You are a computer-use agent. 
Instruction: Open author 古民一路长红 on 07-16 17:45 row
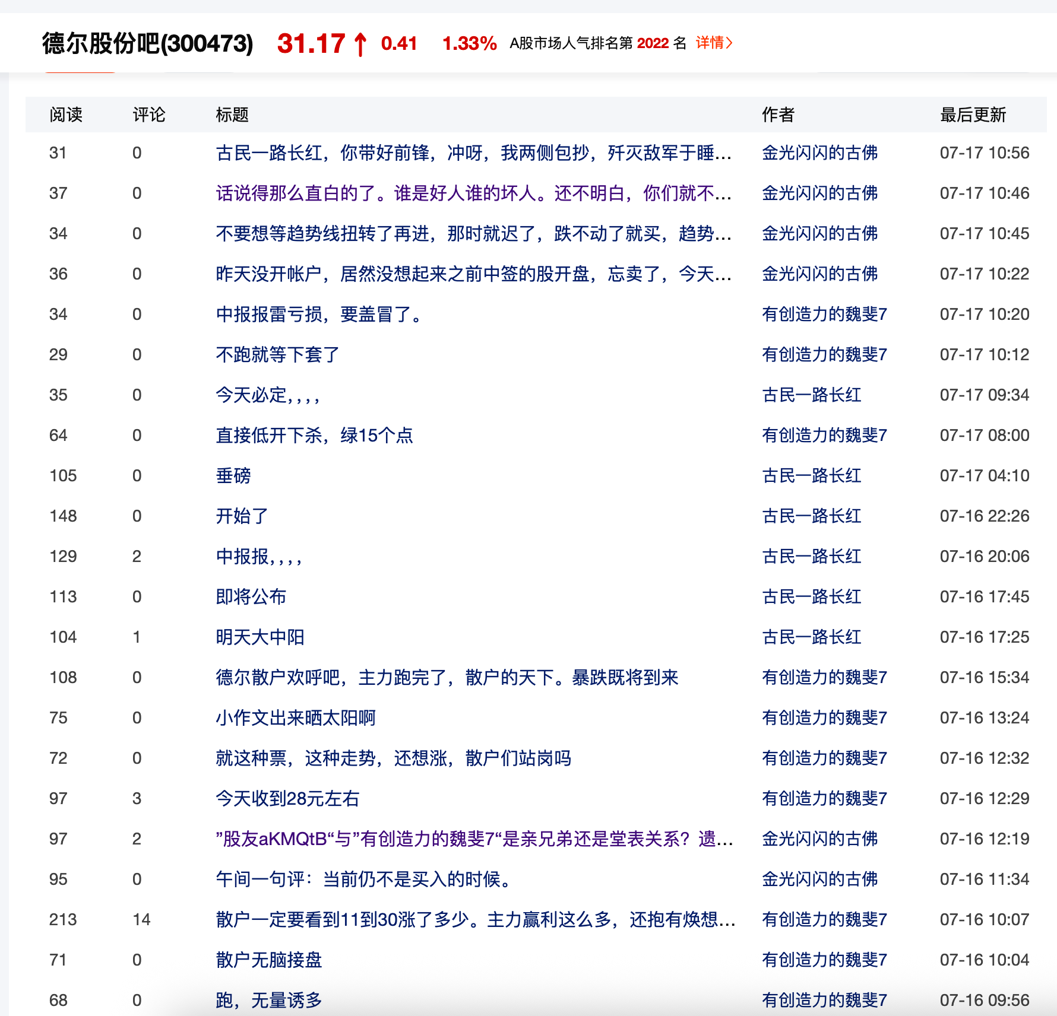[x=812, y=597]
